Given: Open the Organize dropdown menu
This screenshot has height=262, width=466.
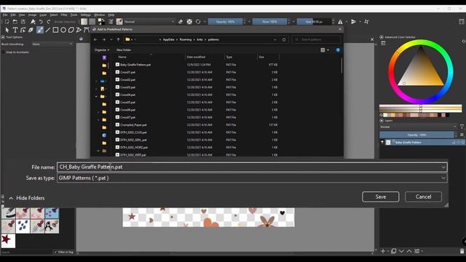Looking at the screenshot, I should (102, 50).
